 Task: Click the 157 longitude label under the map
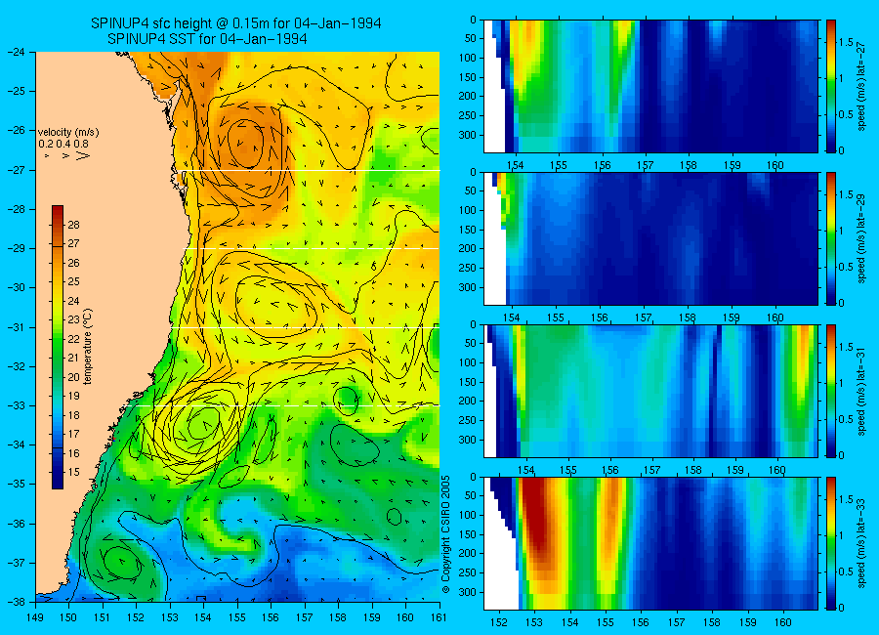pos(305,617)
